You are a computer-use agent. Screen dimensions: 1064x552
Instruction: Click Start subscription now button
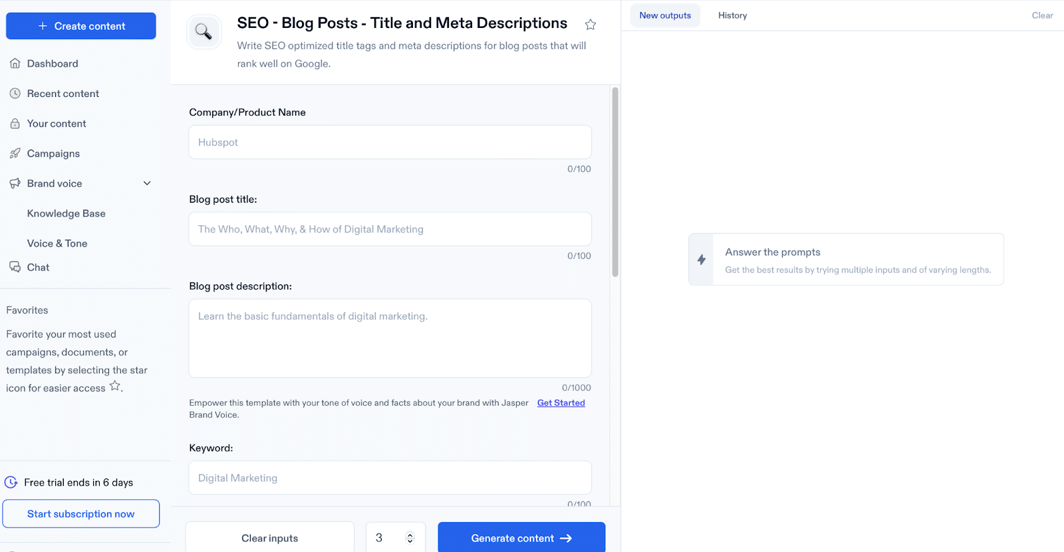[x=81, y=513]
